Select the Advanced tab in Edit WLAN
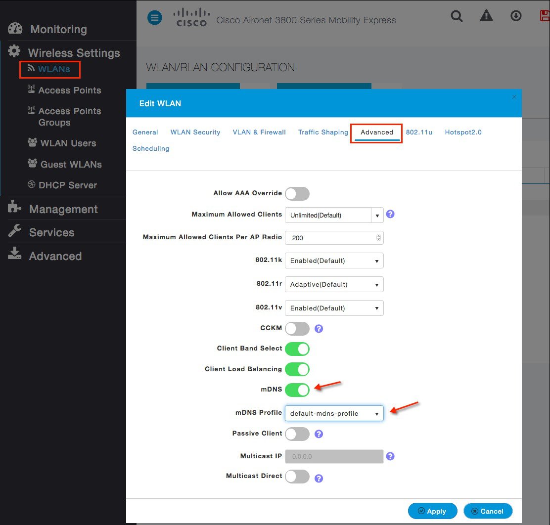 377,132
